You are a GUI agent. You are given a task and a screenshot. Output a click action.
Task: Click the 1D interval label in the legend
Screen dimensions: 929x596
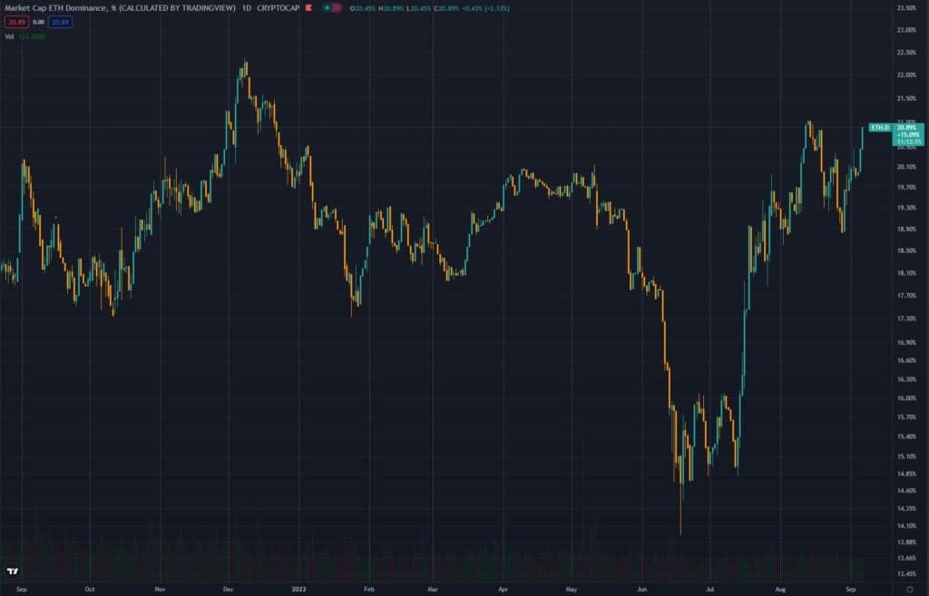tap(247, 8)
